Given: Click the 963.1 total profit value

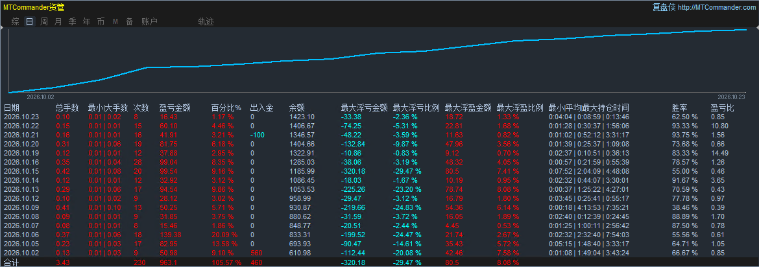Looking at the screenshot, I should tap(169, 262).
